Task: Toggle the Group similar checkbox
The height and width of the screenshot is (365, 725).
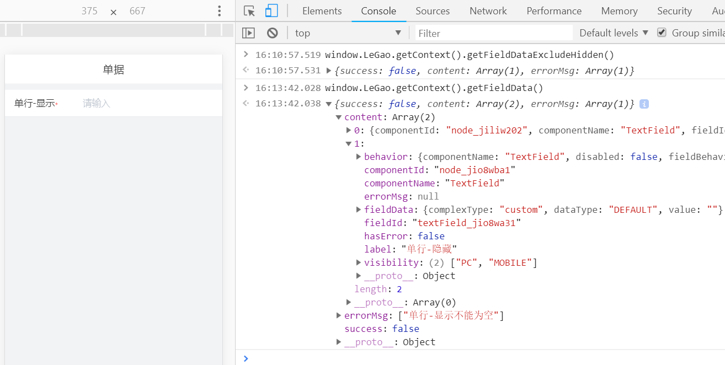Action: (662, 33)
